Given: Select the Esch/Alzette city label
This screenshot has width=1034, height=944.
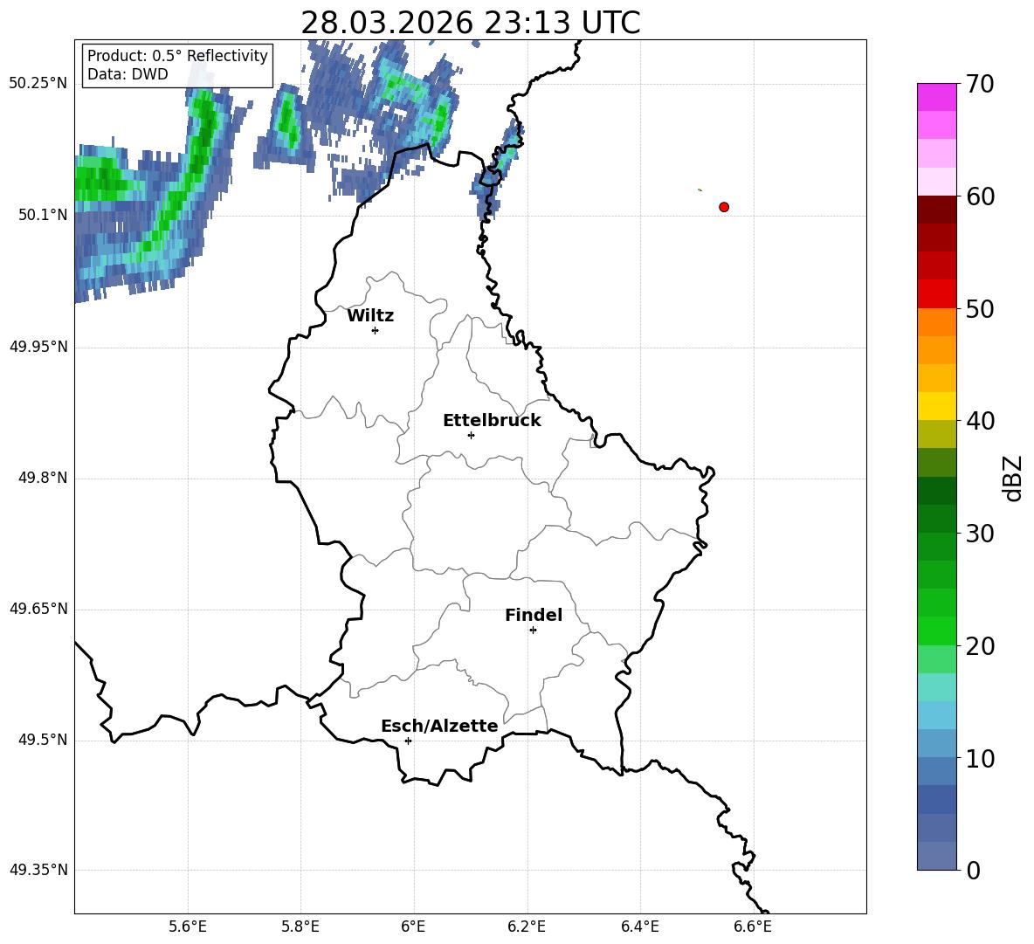Looking at the screenshot, I should click(x=439, y=726).
